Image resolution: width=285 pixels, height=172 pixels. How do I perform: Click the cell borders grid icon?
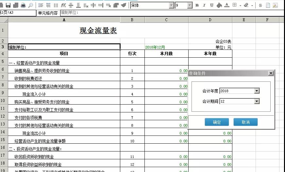(234, 5)
